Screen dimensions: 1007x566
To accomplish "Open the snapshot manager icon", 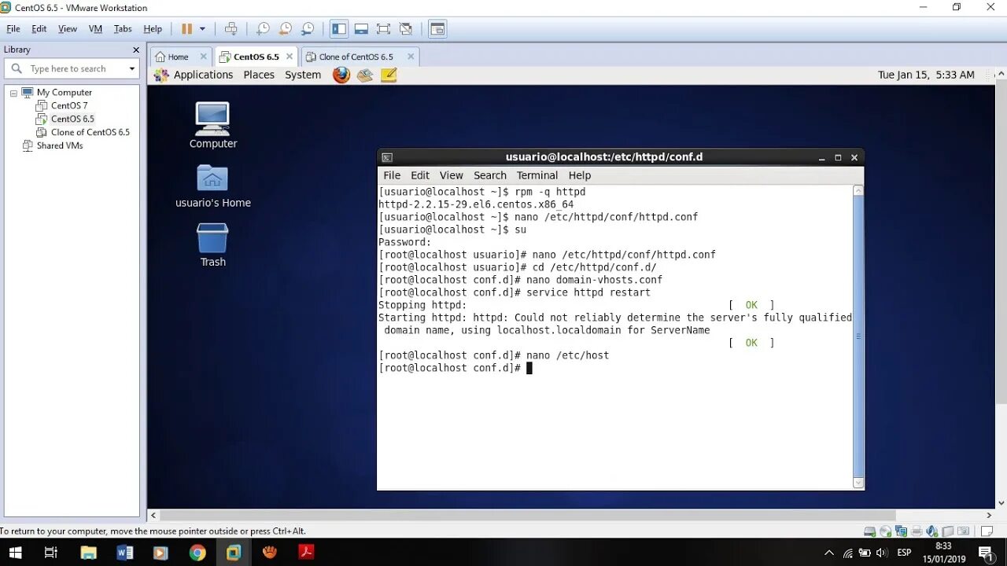I will click(308, 29).
